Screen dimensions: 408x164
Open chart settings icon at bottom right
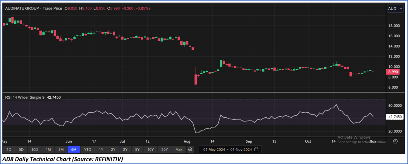pos(395,141)
